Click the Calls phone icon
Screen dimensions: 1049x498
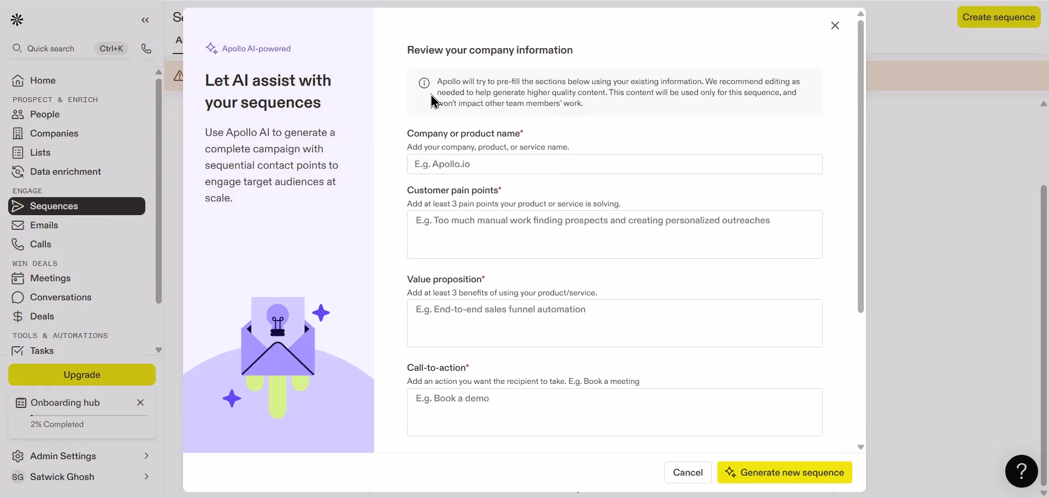[18, 245]
